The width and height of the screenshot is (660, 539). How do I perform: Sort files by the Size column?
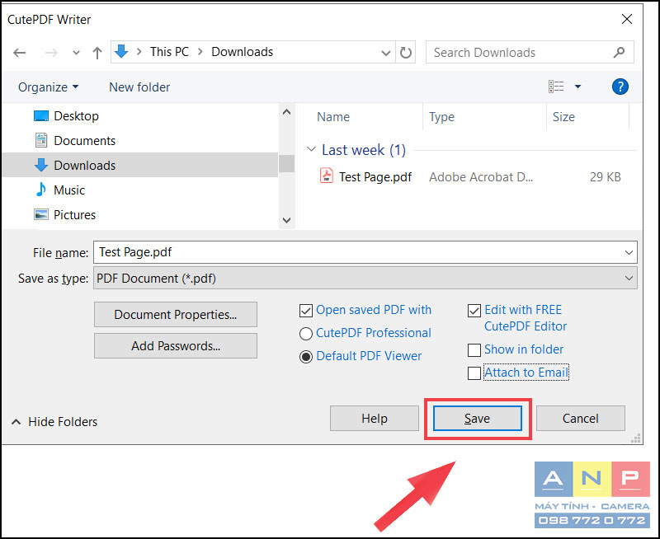(x=563, y=116)
